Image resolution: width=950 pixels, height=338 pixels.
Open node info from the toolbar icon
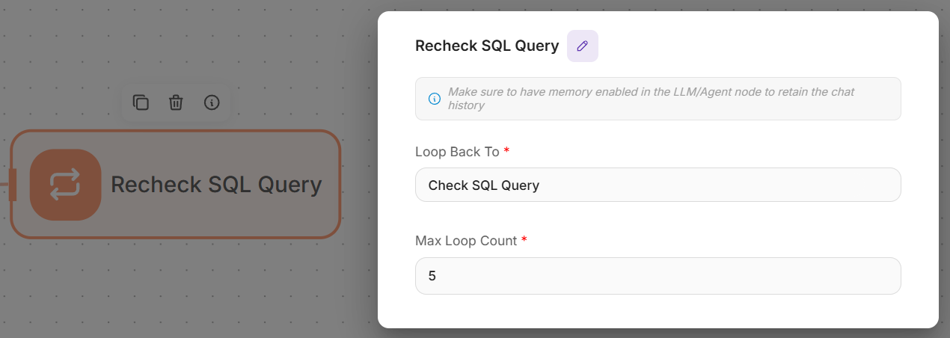pyautogui.click(x=212, y=102)
